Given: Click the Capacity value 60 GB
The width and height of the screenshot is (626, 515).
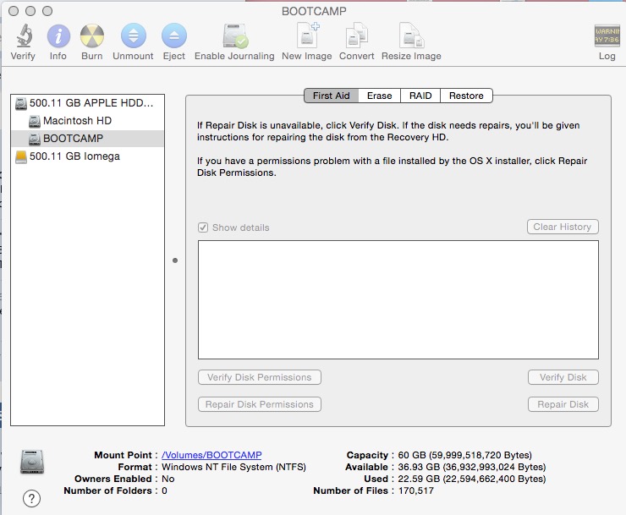Looking at the screenshot, I should coord(464,455).
